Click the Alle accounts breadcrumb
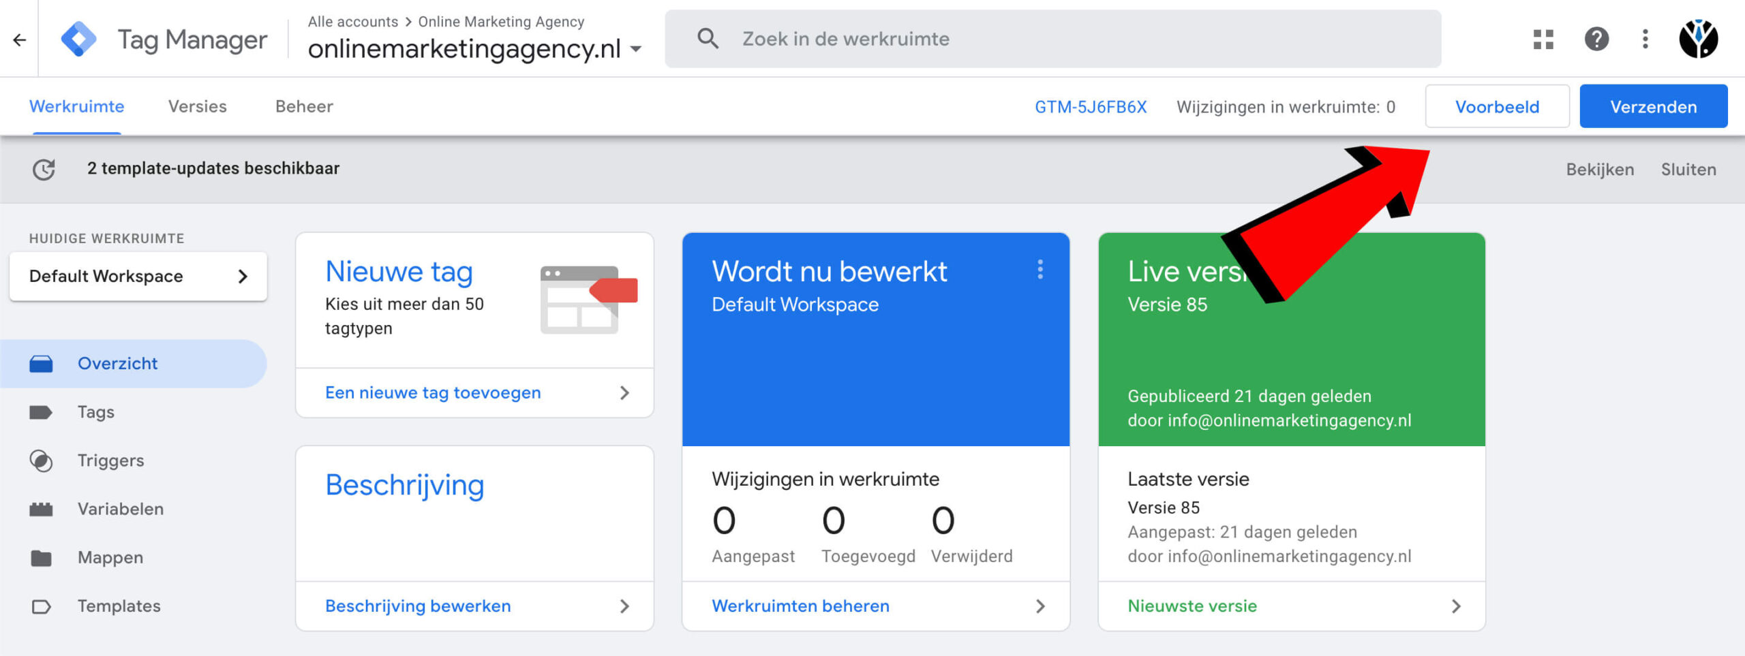Image resolution: width=1745 pixels, height=656 pixels. (352, 22)
